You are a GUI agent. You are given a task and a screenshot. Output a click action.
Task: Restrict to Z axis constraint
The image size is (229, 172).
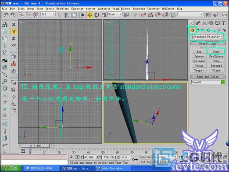coord(14,39)
